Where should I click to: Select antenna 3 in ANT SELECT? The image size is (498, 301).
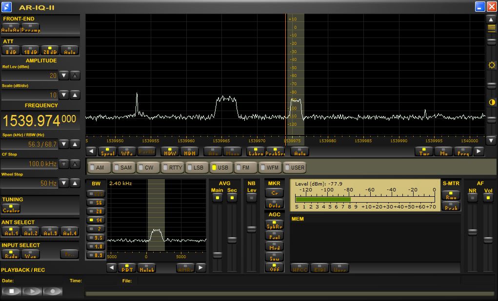pos(50,231)
